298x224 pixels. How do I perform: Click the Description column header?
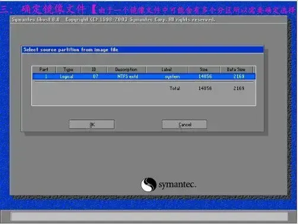[x=126, y=69]
